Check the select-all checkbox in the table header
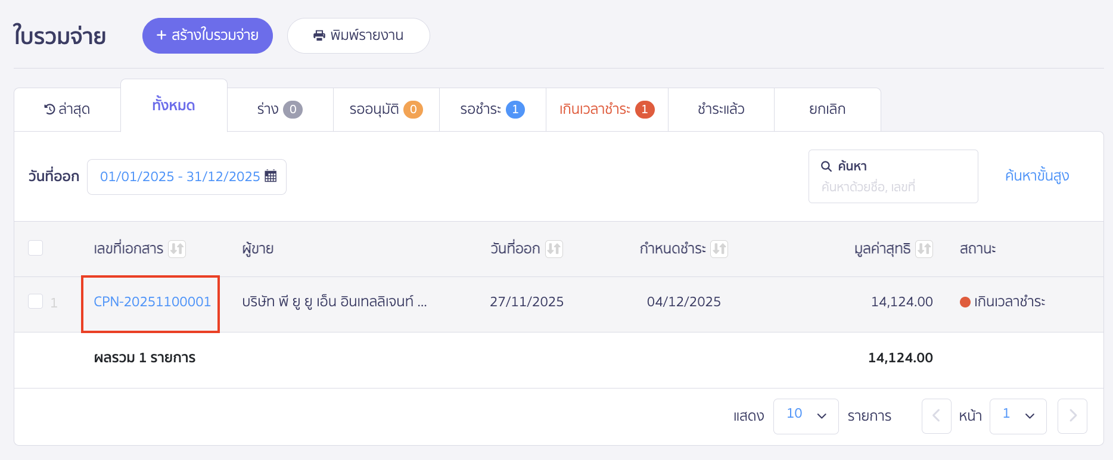The image size is (1113, 460). 35,247
